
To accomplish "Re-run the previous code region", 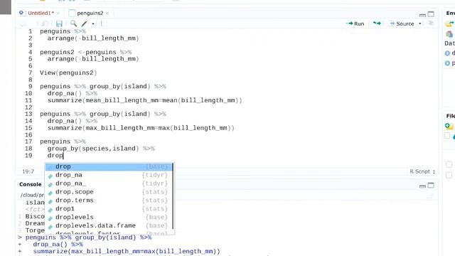I will (x=377, y=23).
